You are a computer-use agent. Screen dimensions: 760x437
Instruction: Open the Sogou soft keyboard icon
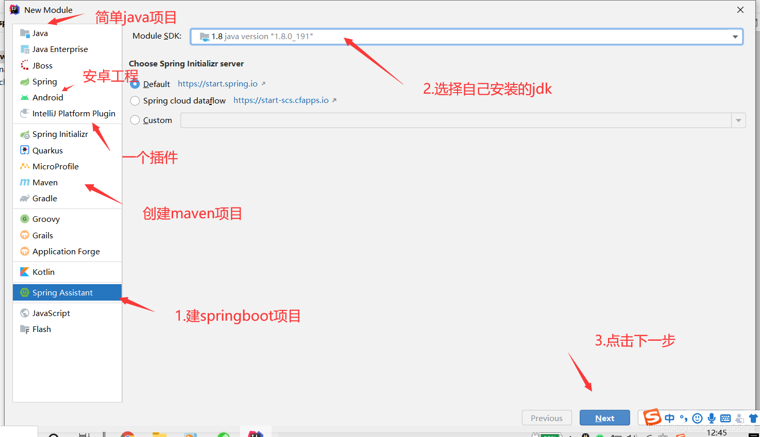click(725, 418)
